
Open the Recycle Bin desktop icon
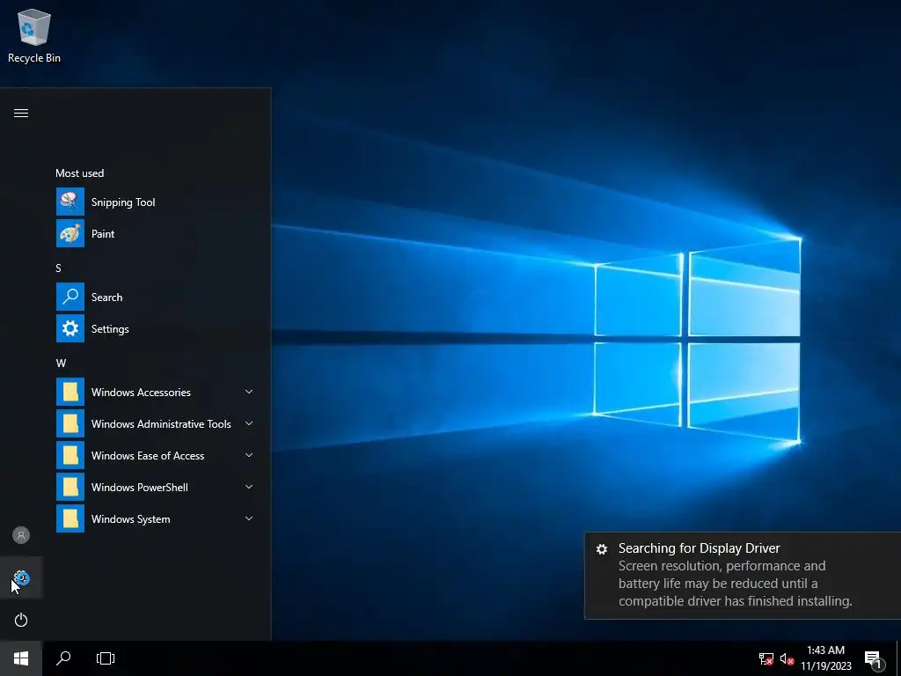point(34,35)
